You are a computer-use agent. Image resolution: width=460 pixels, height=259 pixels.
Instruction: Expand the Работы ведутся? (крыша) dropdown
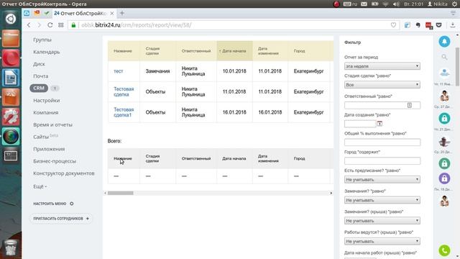[382, 241]
